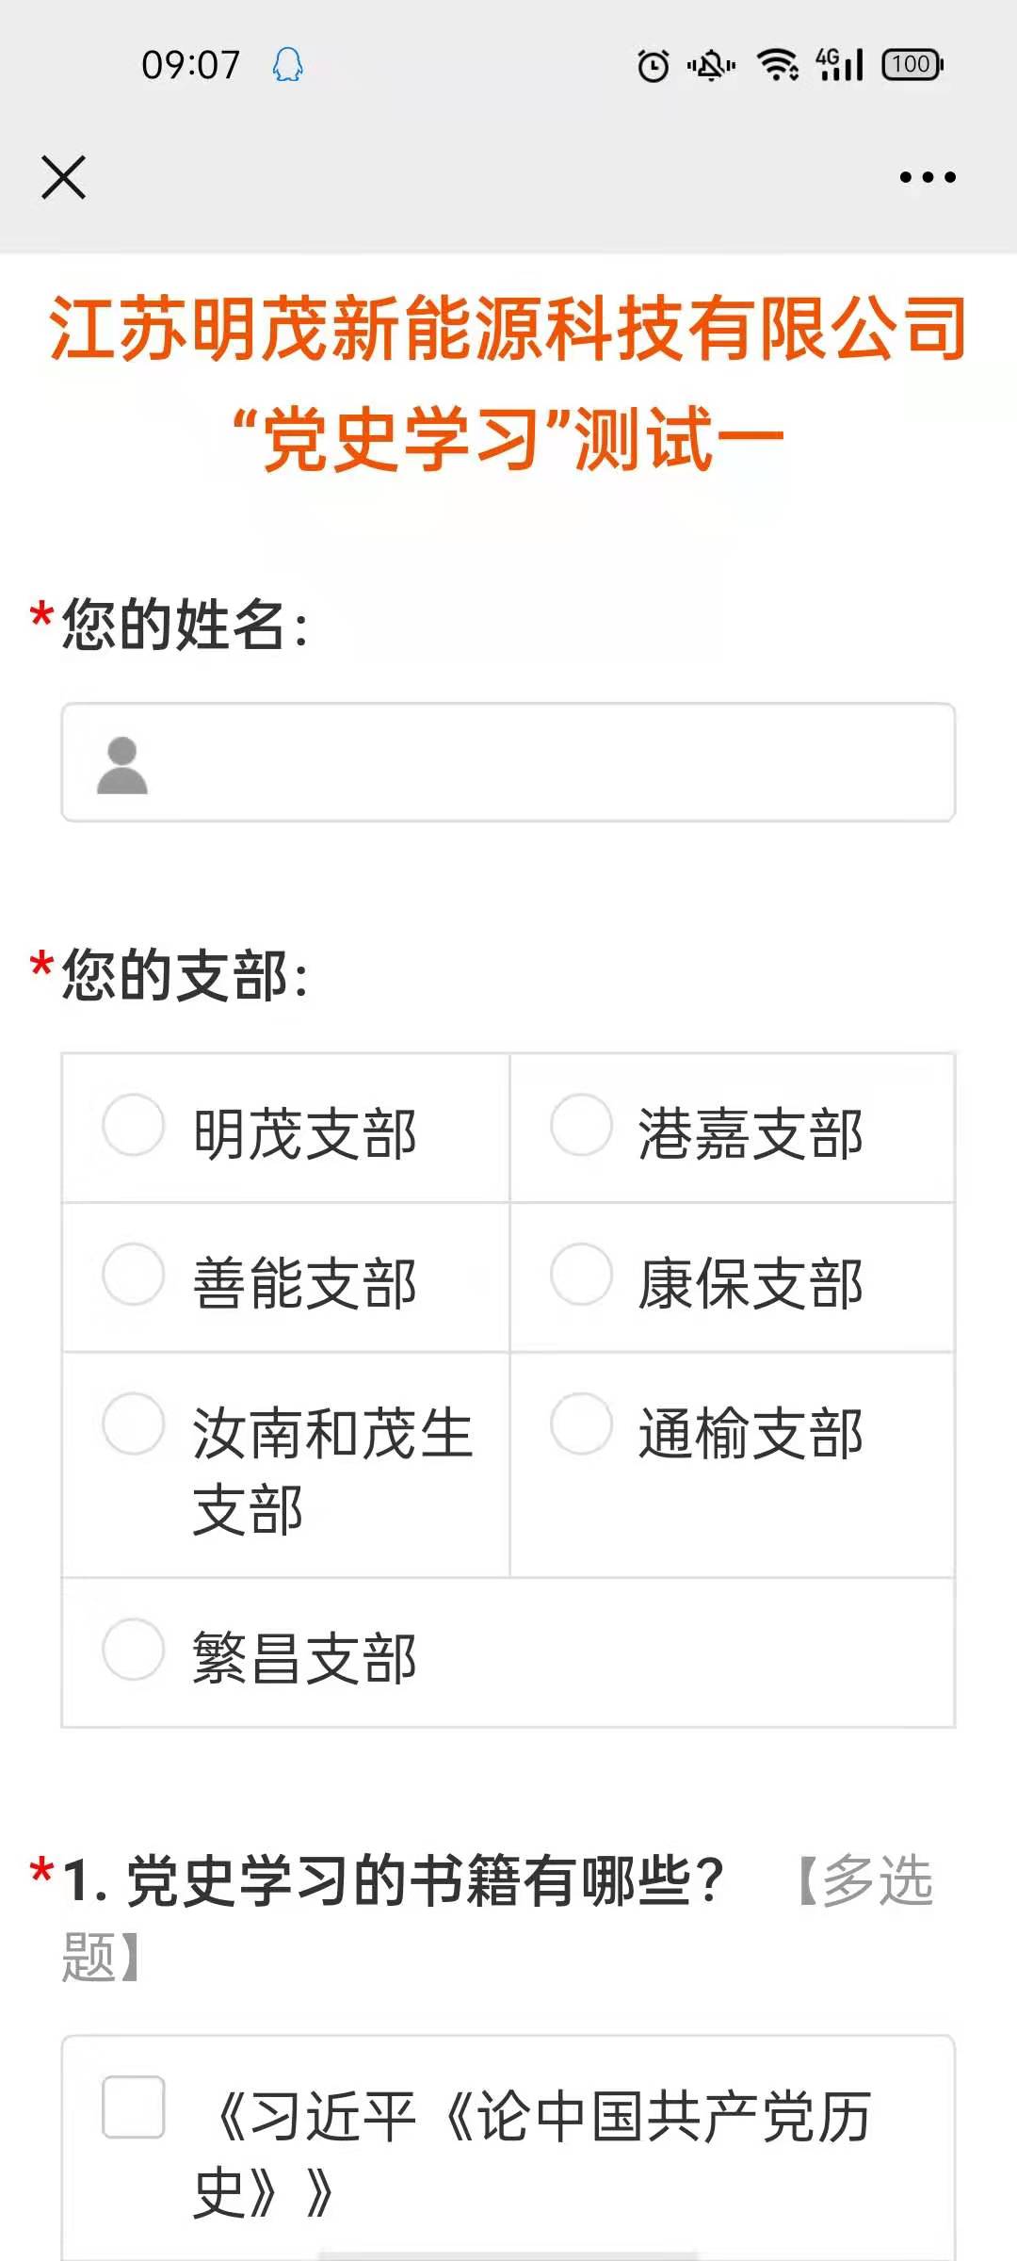1017x2261 pixels.
Task: Tap the battery level indicator
Action: 912,65
